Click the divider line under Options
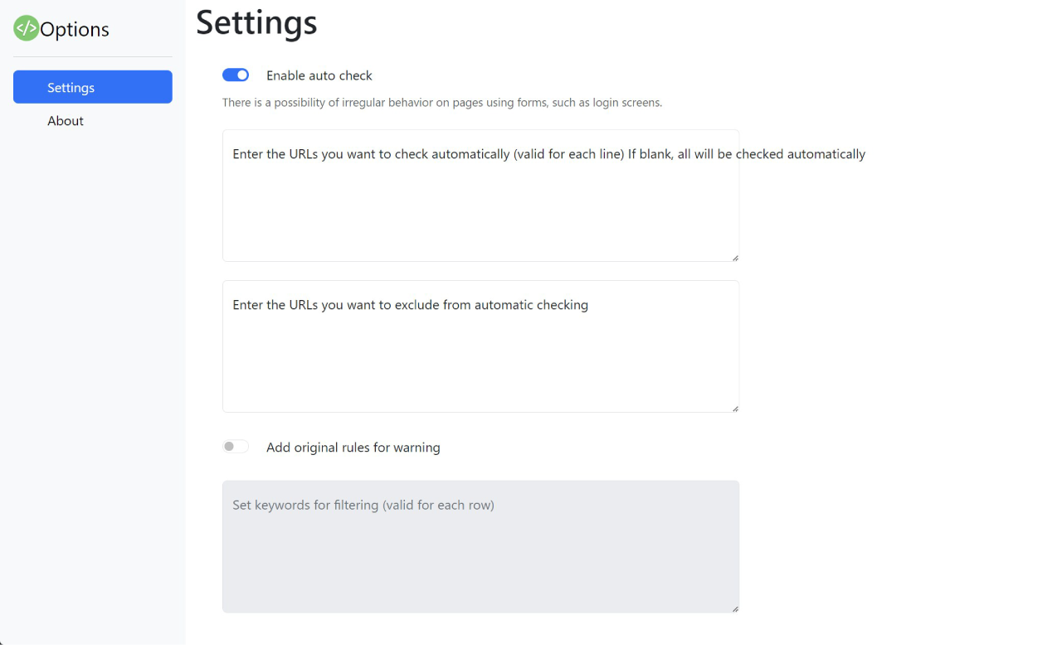 click(x=93, y=56)
